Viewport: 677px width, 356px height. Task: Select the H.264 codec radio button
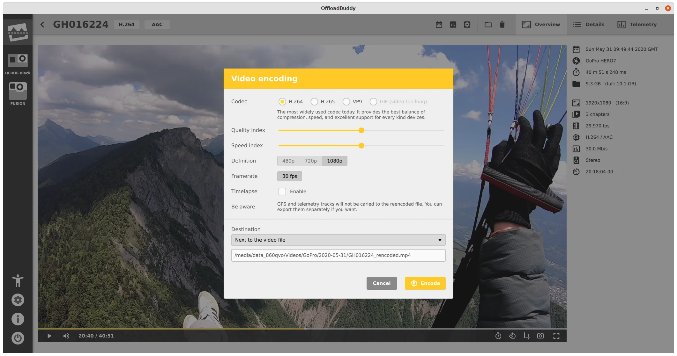click(x=282, y=102)
